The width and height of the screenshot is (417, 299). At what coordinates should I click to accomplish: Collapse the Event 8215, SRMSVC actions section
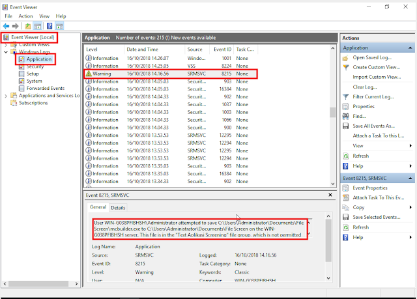point(410,178)
